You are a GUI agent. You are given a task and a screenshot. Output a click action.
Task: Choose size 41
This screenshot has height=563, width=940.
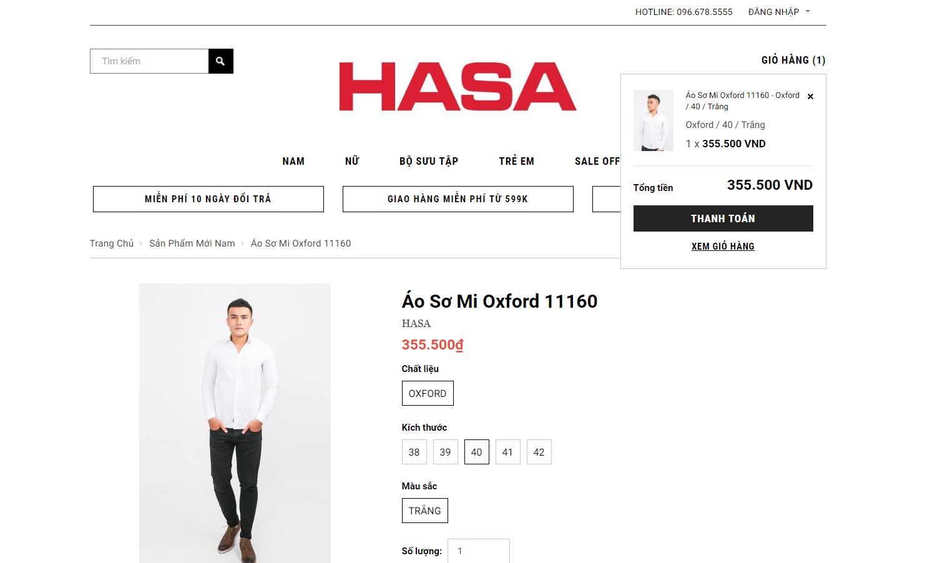pyautogui.click(x=507, y=452)
